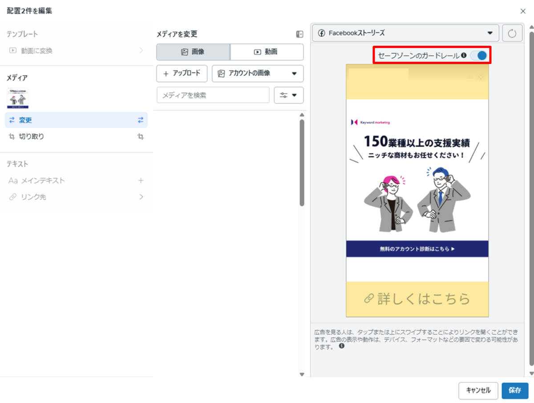Open the アカウントの画像 dropdown
The image size is (534, 403).
pos(258,73)
